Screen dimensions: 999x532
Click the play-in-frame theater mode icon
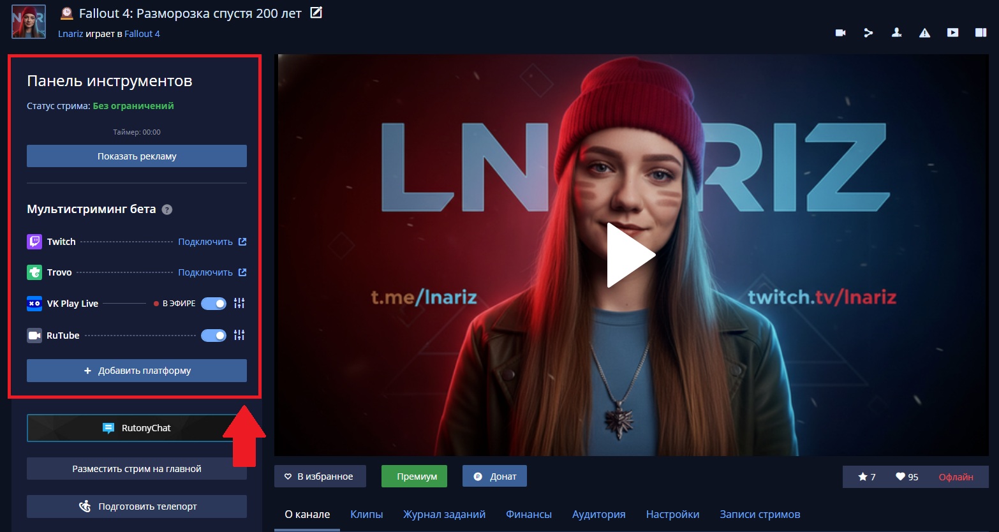(x=952, y=33)
